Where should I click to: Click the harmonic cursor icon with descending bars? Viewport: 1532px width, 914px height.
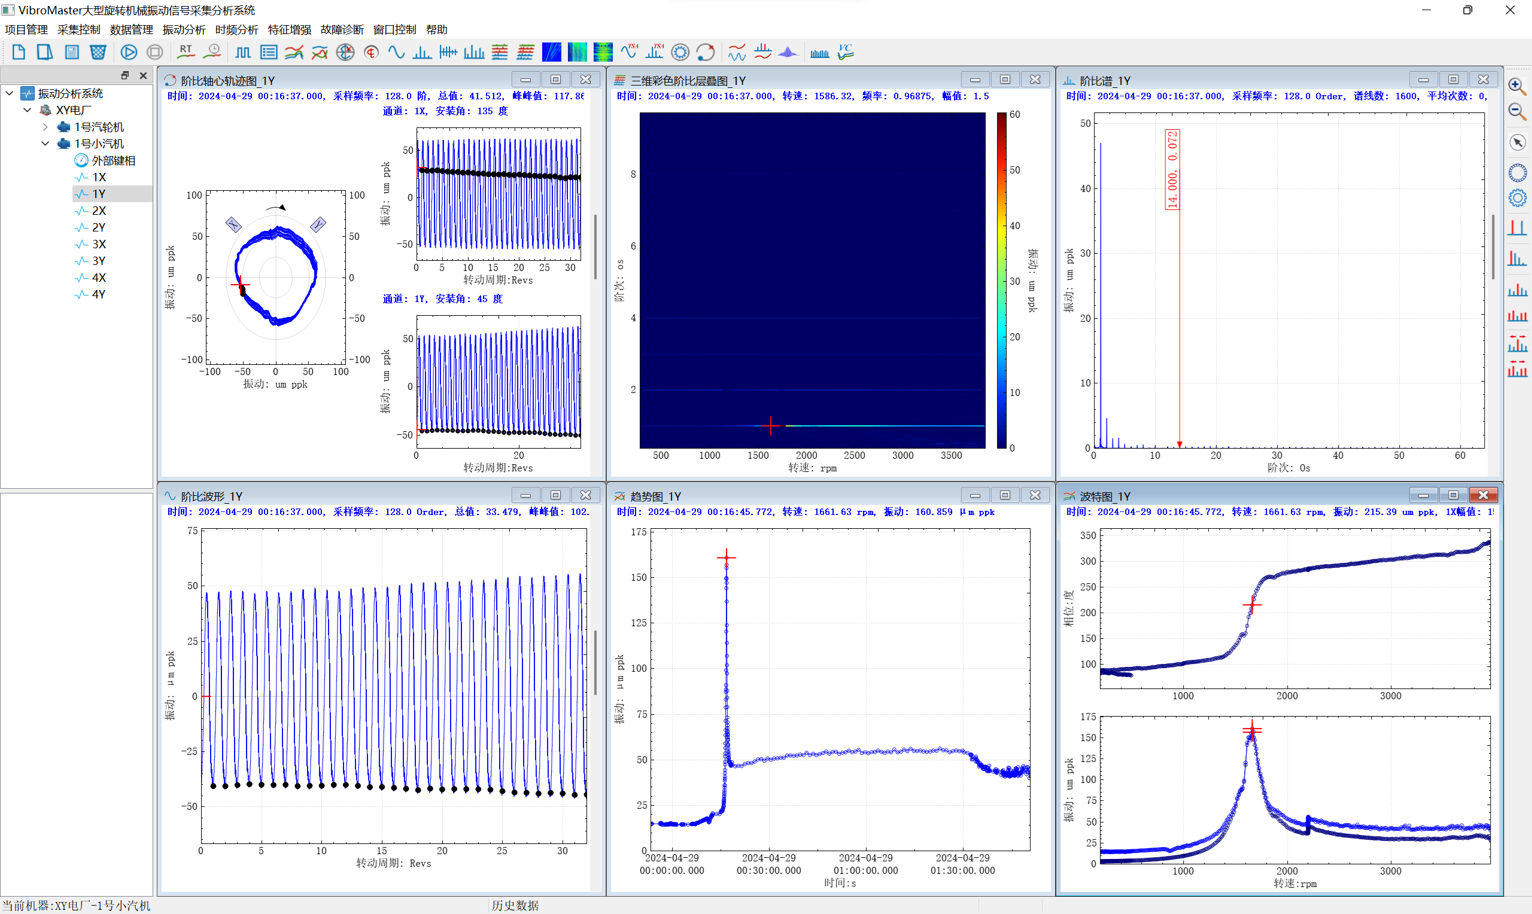1517,258
